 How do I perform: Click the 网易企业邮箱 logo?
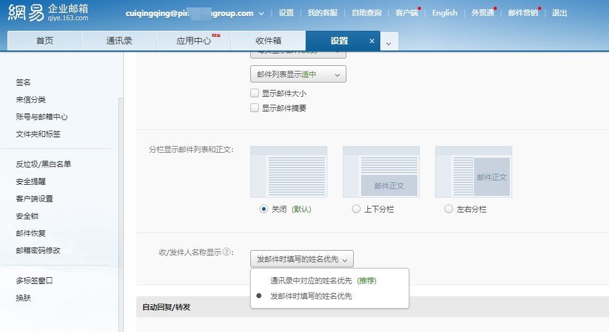point(48,13)
